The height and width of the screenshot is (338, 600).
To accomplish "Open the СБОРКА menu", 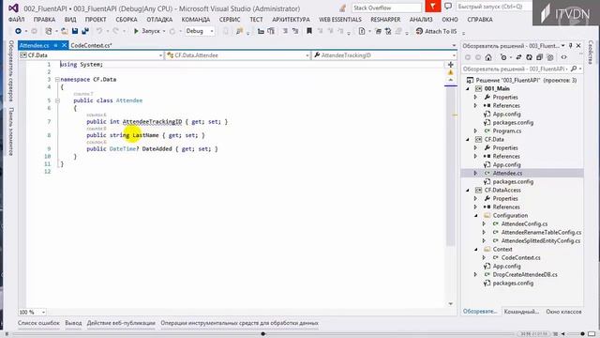I will pyautogui.click(x=127, y=19).
